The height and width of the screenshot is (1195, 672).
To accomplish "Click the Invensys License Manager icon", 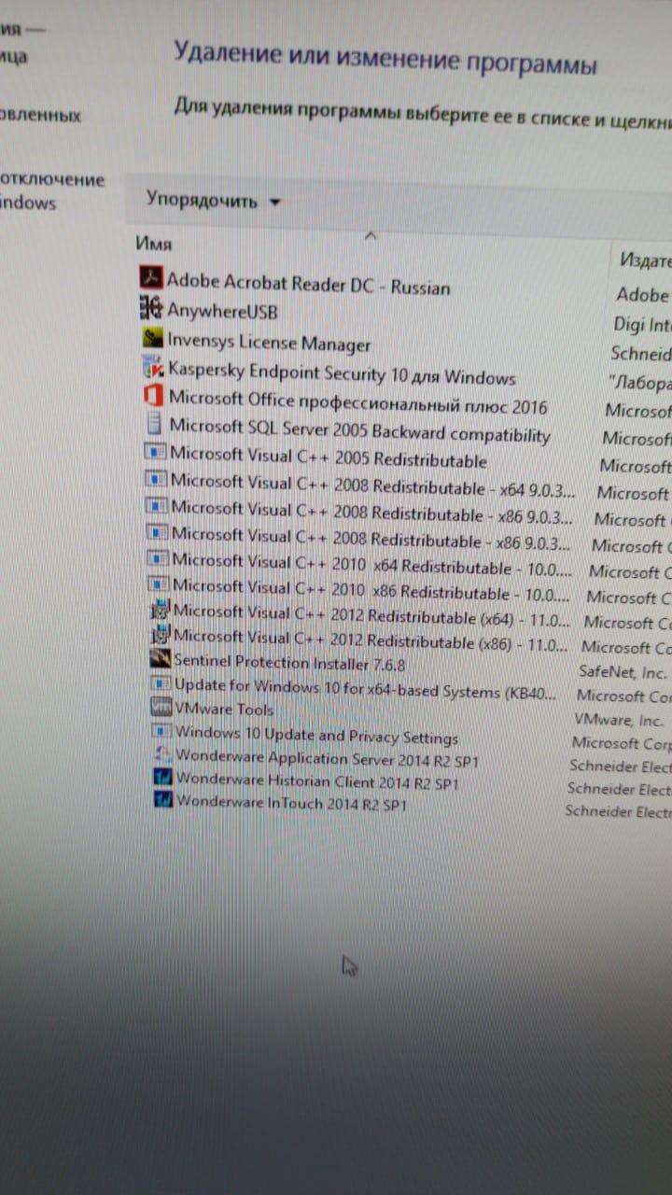I will click(x=153, y=338).
